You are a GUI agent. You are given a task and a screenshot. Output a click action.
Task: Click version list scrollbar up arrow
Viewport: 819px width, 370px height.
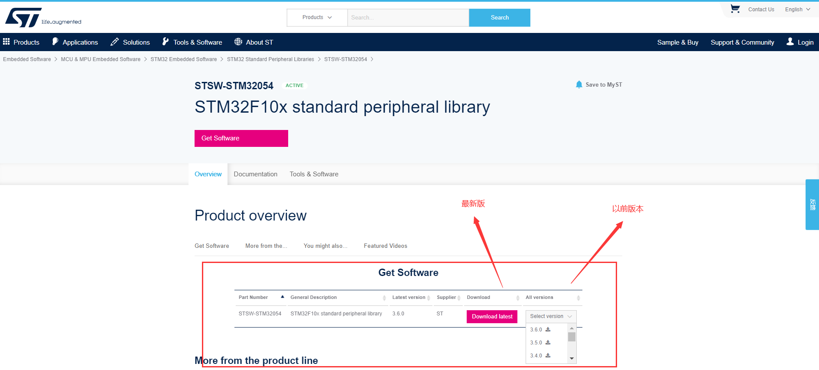572,328
